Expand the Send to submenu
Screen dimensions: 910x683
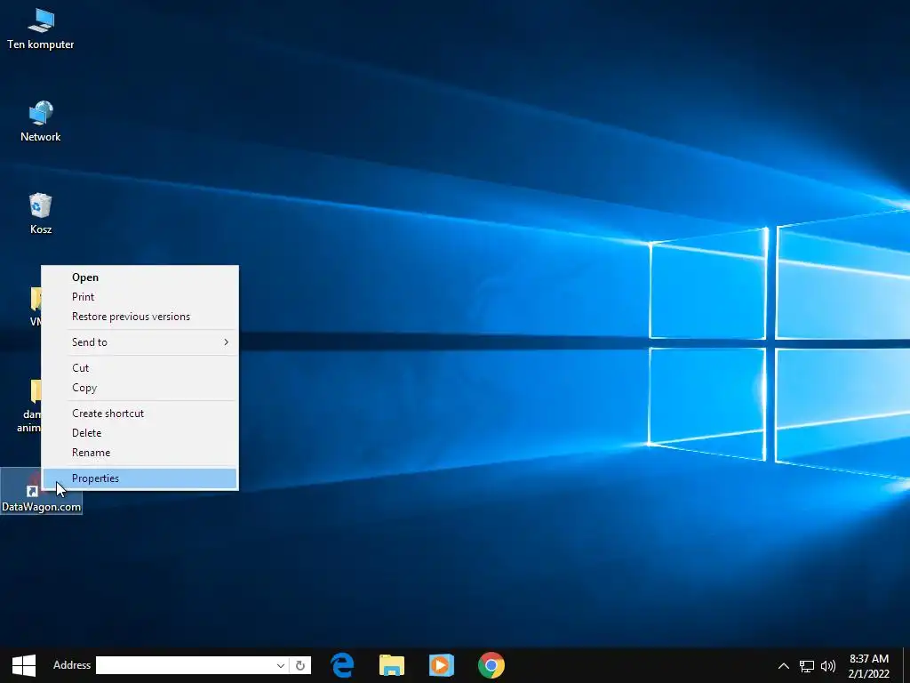tap(140, 342)
